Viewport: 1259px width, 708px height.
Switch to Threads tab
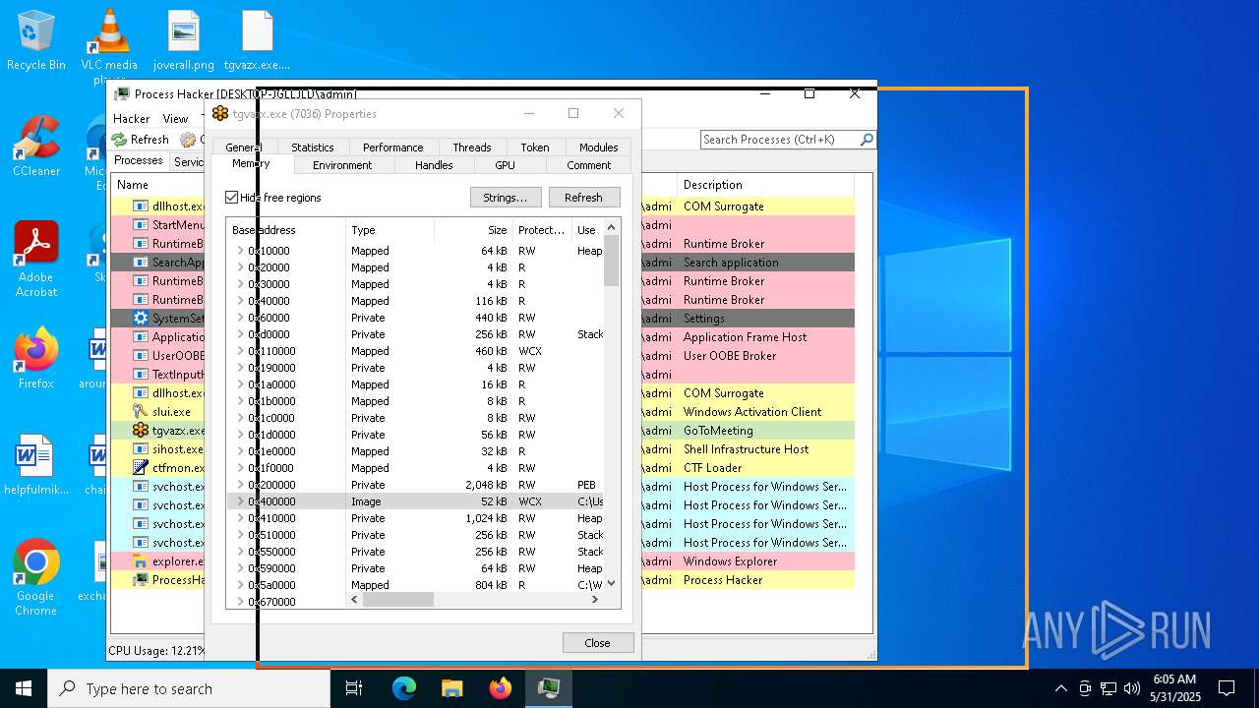click(x=472, y=147)
